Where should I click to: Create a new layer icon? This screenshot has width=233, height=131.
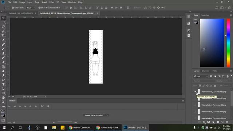tap(222, 122)
